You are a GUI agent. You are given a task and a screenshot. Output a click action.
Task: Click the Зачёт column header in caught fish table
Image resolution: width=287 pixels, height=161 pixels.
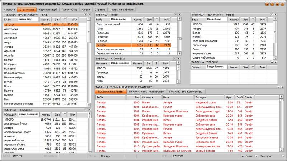point(249,97)
